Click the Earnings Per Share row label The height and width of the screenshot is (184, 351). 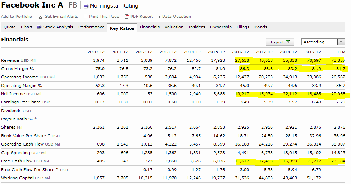coord(26,102)
